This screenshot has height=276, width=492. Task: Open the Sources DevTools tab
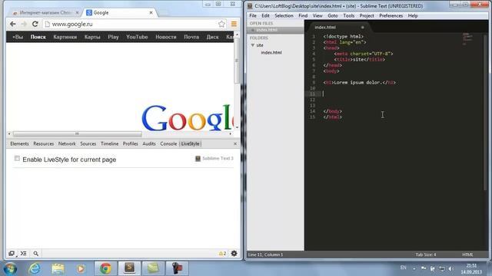click(x=88, y=143)
